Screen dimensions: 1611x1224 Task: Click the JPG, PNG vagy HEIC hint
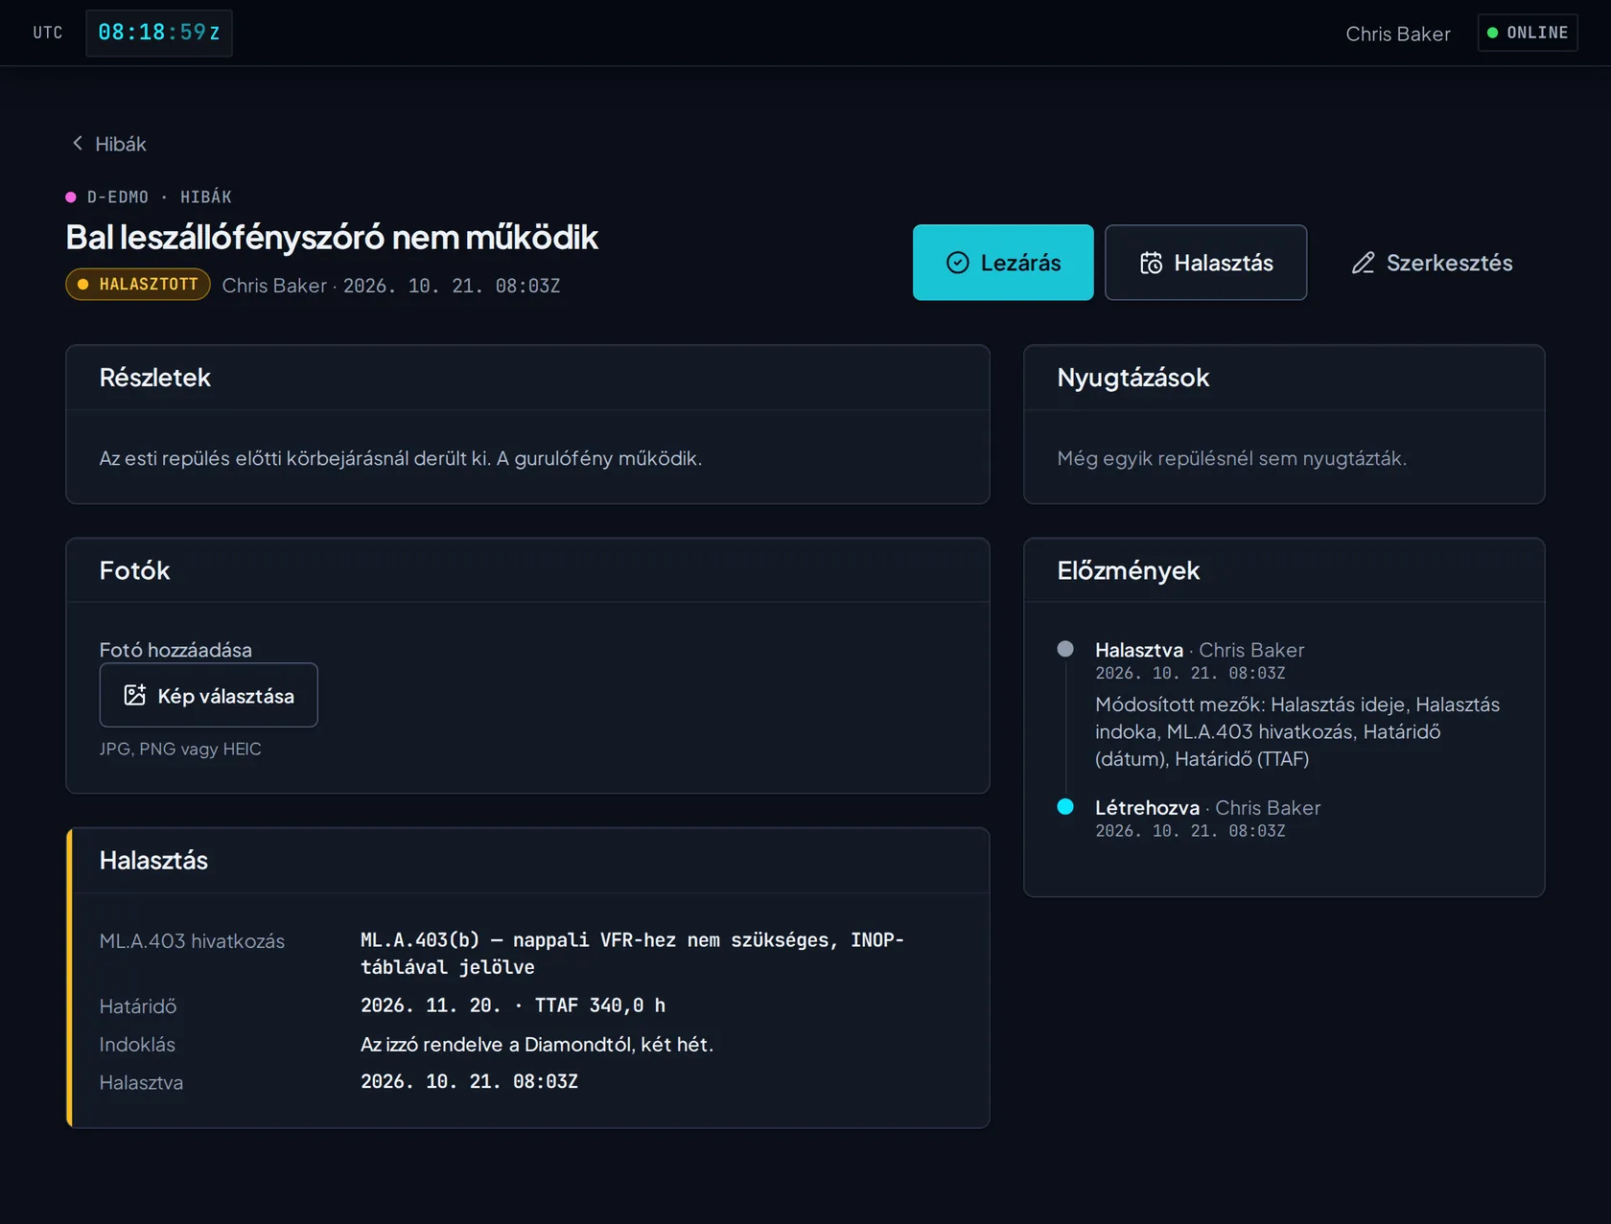tap(180, 749)
